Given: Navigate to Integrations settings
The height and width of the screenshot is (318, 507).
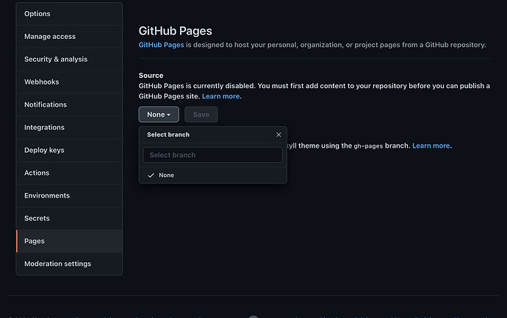Looking at the screenshot, I should click(69, 127).
